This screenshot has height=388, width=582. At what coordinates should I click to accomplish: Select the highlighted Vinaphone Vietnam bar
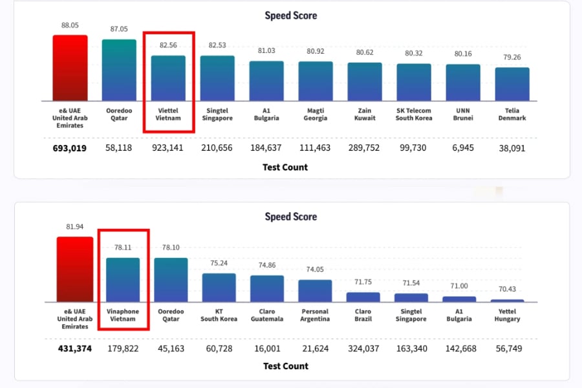coord(123,278)
